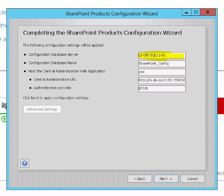Click the wizard heading 'Completing the SharePoint Products Configuration Wizard'
Viewport: 224px width, 196px height.
tap(102, 33)
